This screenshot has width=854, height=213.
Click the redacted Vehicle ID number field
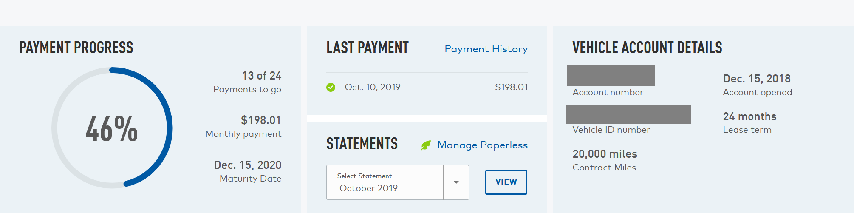(x=628, y=114)
